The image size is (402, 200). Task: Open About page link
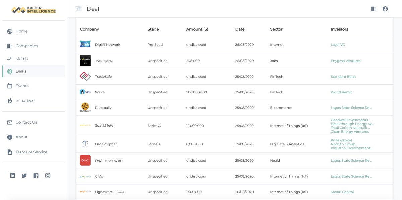coord(22,137)
